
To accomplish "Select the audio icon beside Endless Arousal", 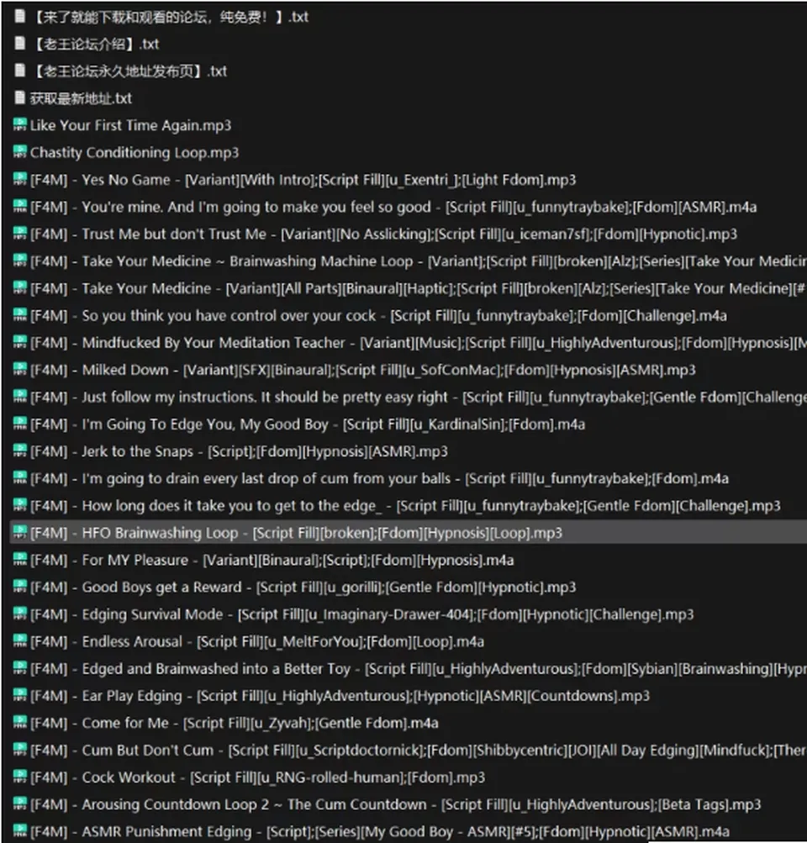I will (x=20, y=640).
